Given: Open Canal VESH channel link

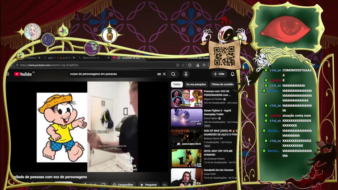Looking at the screenshot, I should [210, 174].
